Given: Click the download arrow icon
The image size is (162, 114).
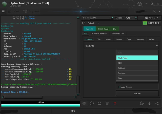Looking at the screenshot, I should pyautogui.click(x=149, y=103).
